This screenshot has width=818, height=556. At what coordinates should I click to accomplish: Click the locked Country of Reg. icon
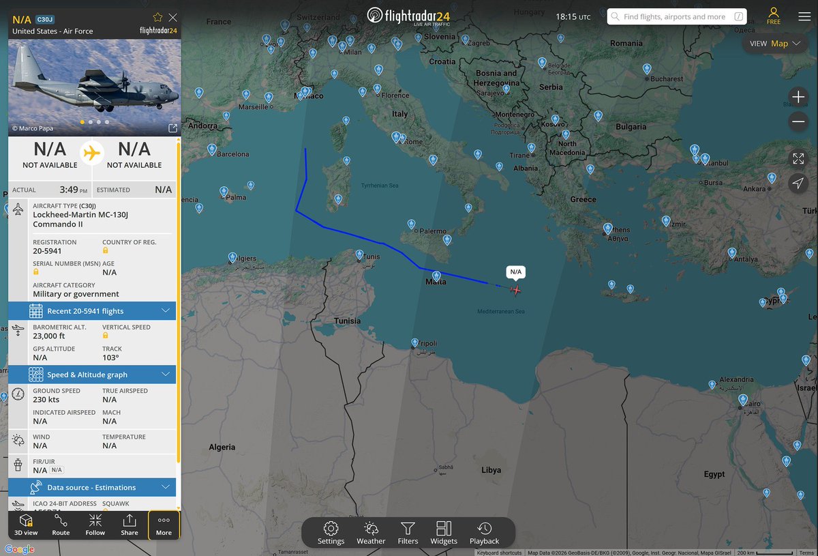pos(106,250)
